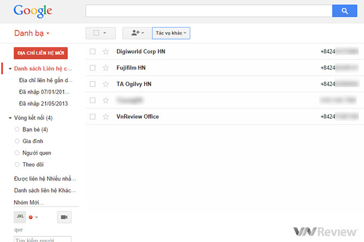Star the Digiworld Corp HN contact

[x=106, y=52]
